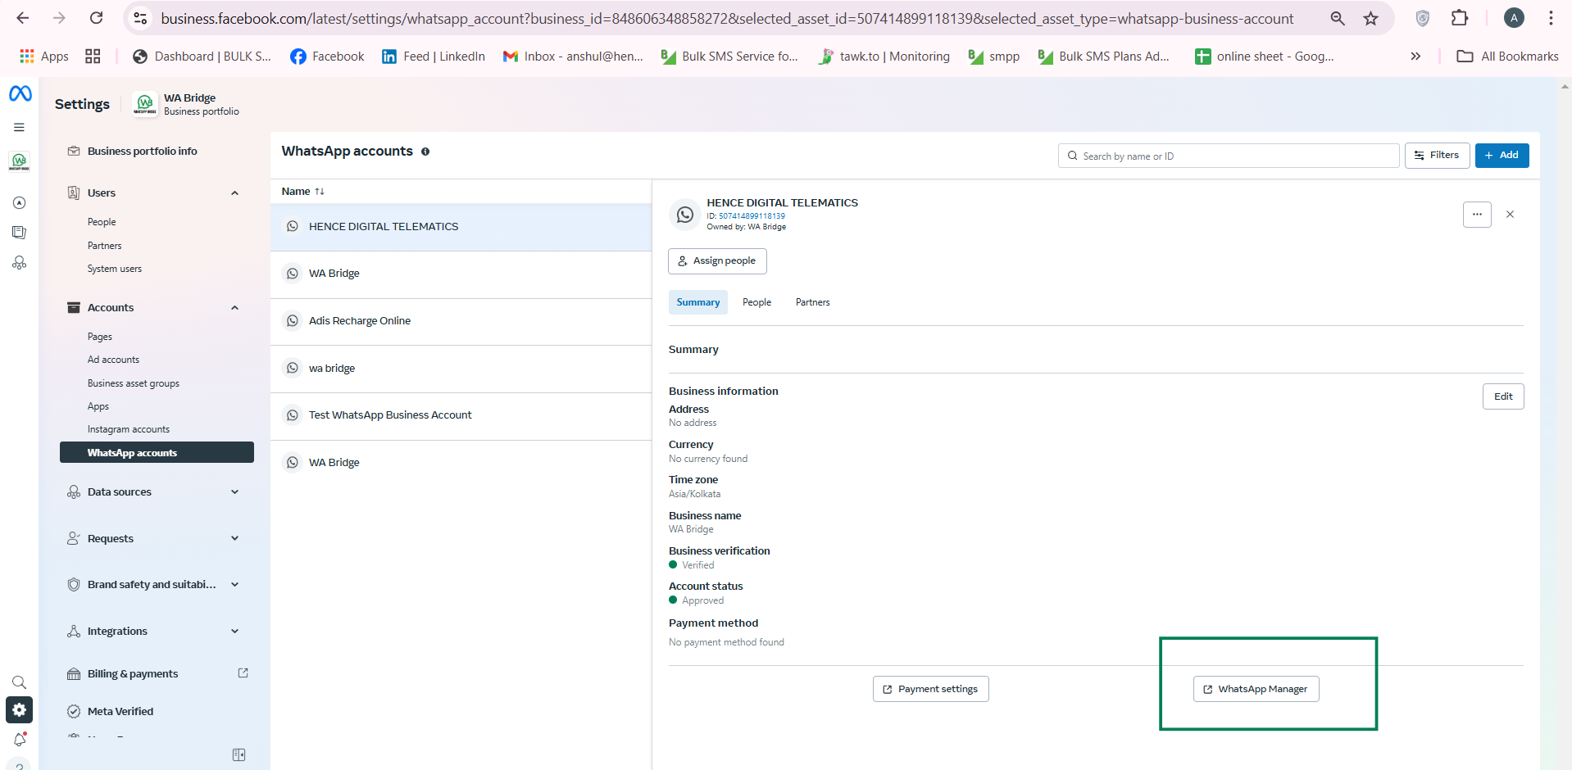Open the Billing & payments item
This screenshot has width=1572, height=770.
(x=133, y=673)
